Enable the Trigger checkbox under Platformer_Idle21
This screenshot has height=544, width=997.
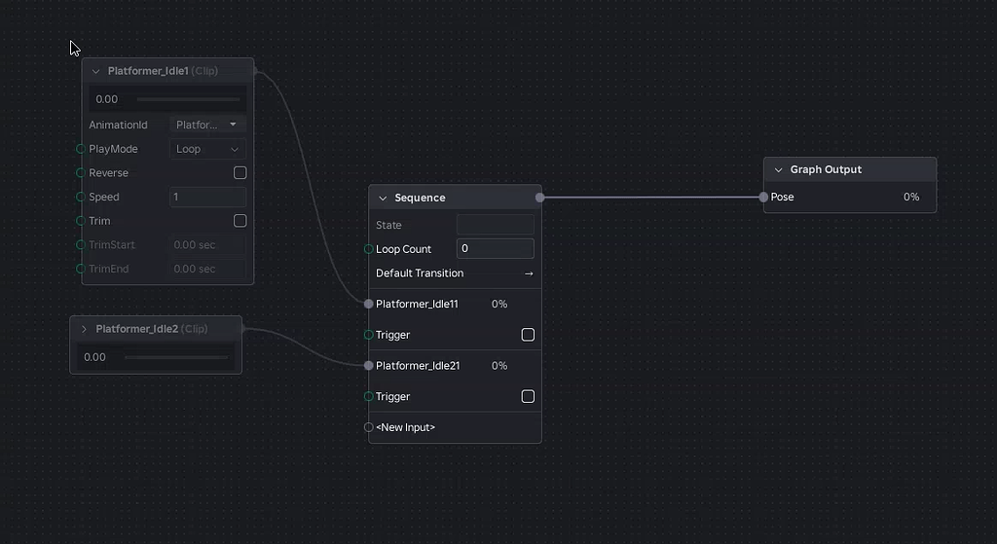[x=528, y=396]
